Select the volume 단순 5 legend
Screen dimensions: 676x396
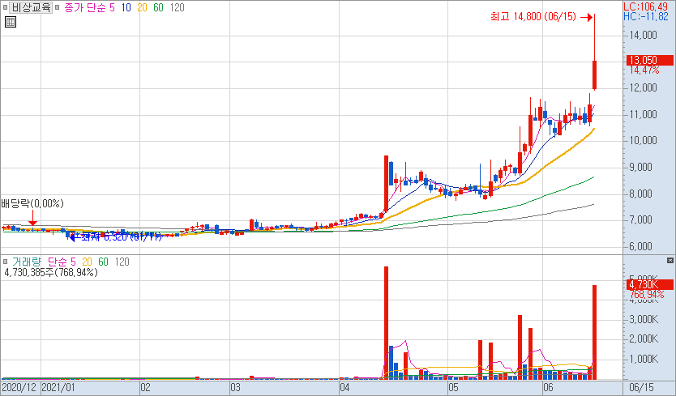(62, 262)
